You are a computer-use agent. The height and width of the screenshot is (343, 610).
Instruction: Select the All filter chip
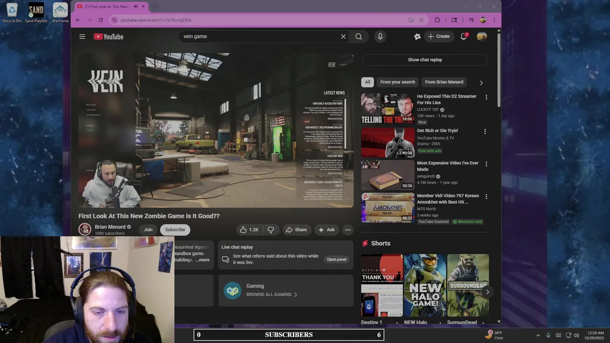pos(367,82)
